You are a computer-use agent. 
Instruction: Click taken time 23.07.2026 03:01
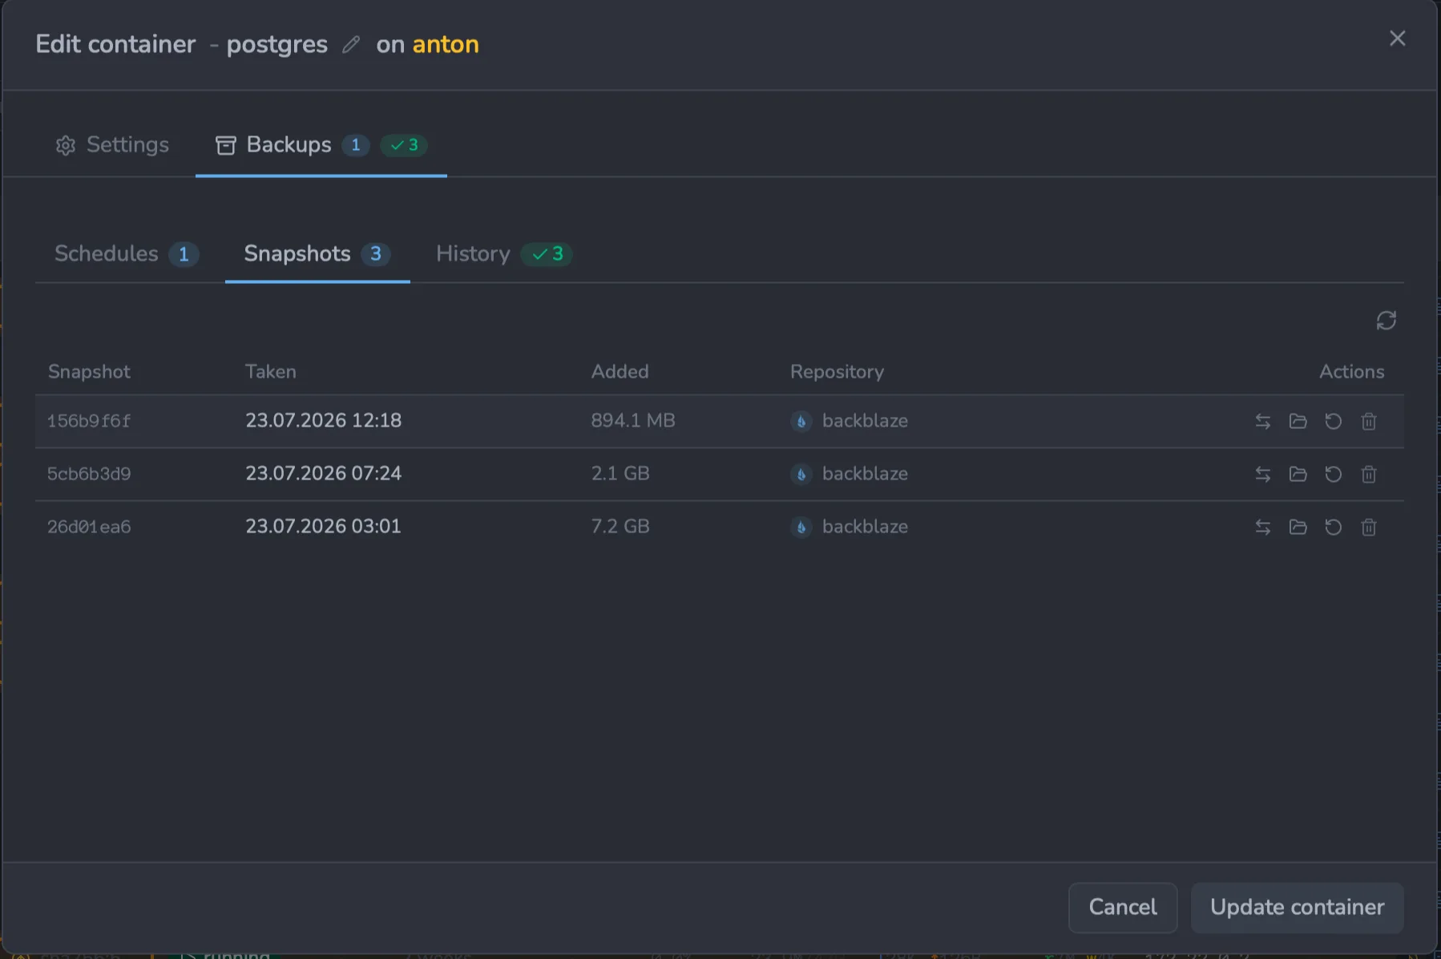pos(323,526)
